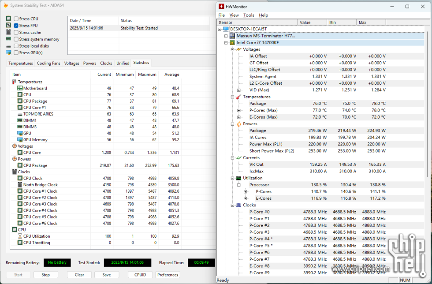Click the FPU icon beside Stress FPU
Screen dimensions: 432x284
8,25
